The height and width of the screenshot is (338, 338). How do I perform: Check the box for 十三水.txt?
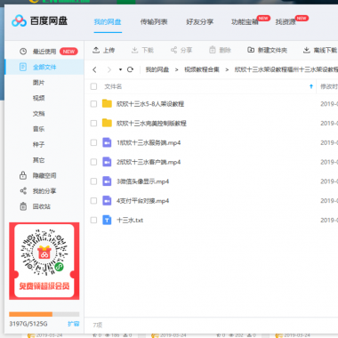tap(93, 220)
